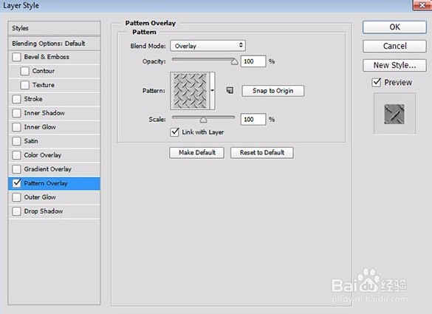Viewport: 432px width, 314px height.
Task: Click the Cancel button
Action: click(394, 46)
